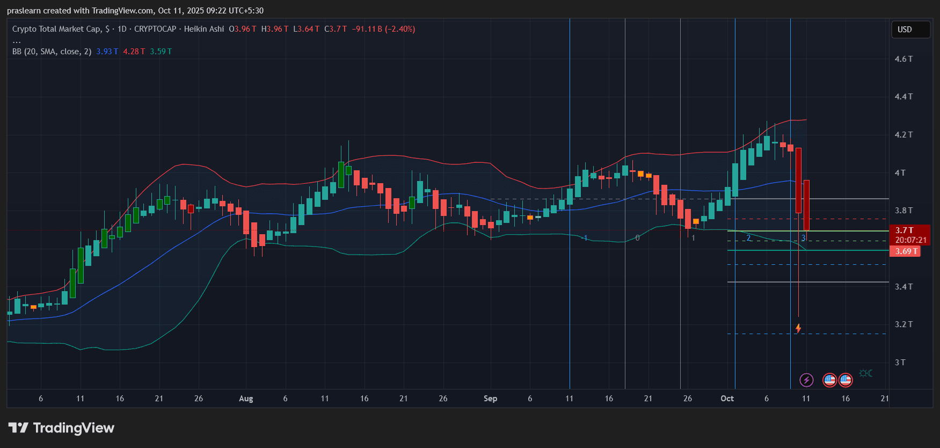Click the blue 3.93 T basis value
This screenshot has height=448, width=940.
point(107,52)
